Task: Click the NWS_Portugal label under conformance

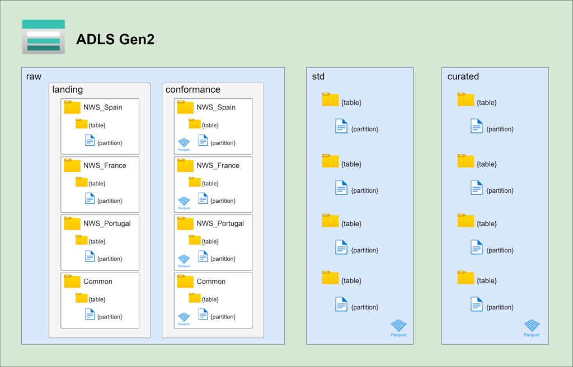Action: coord(220,223)
